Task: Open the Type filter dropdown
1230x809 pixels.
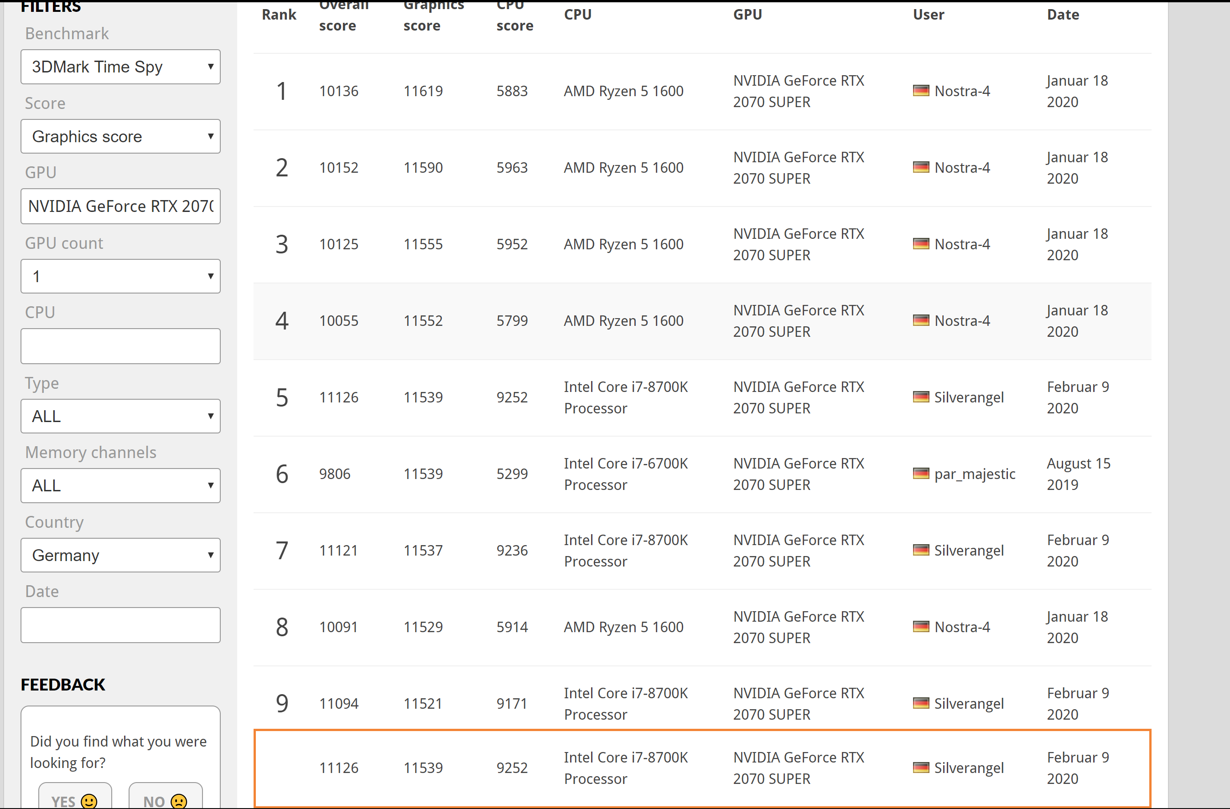Action: coord(120,416)
